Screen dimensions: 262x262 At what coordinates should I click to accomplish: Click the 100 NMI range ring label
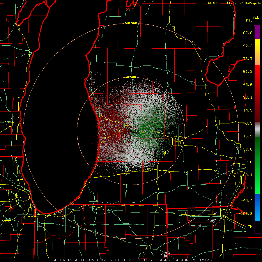(x=131, y=23)
